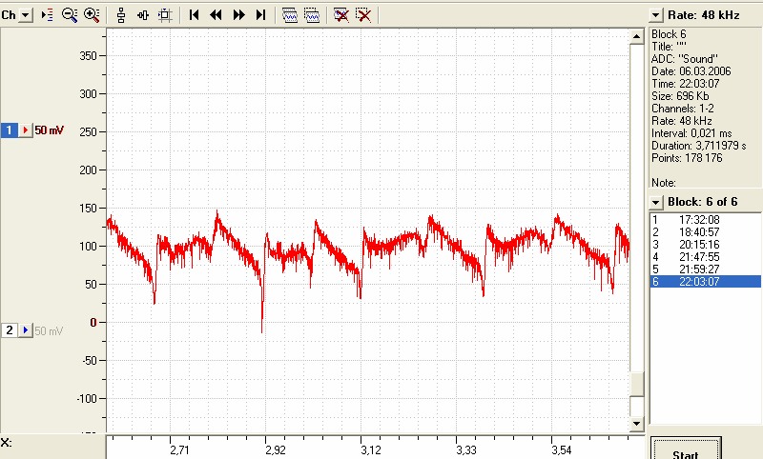Toggle the channel 2 number button
This screenshot has height=459, width=763.
coord(10,330)
